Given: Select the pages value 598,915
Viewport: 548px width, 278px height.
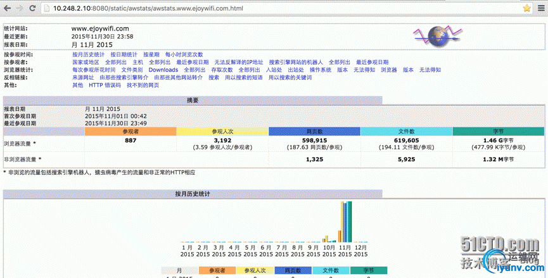Looking at the screenshot, I should pos(314,141).
